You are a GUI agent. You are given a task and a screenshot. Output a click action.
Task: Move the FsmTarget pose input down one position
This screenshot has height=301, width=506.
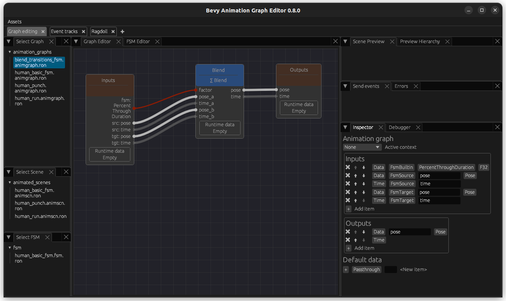(363, 192)
